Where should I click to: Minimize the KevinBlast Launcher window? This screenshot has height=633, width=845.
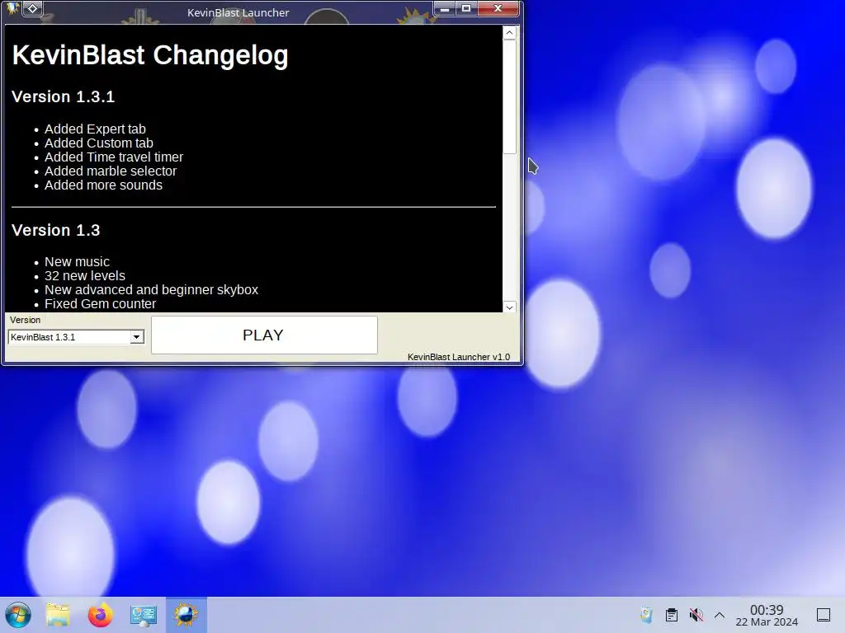445,8
